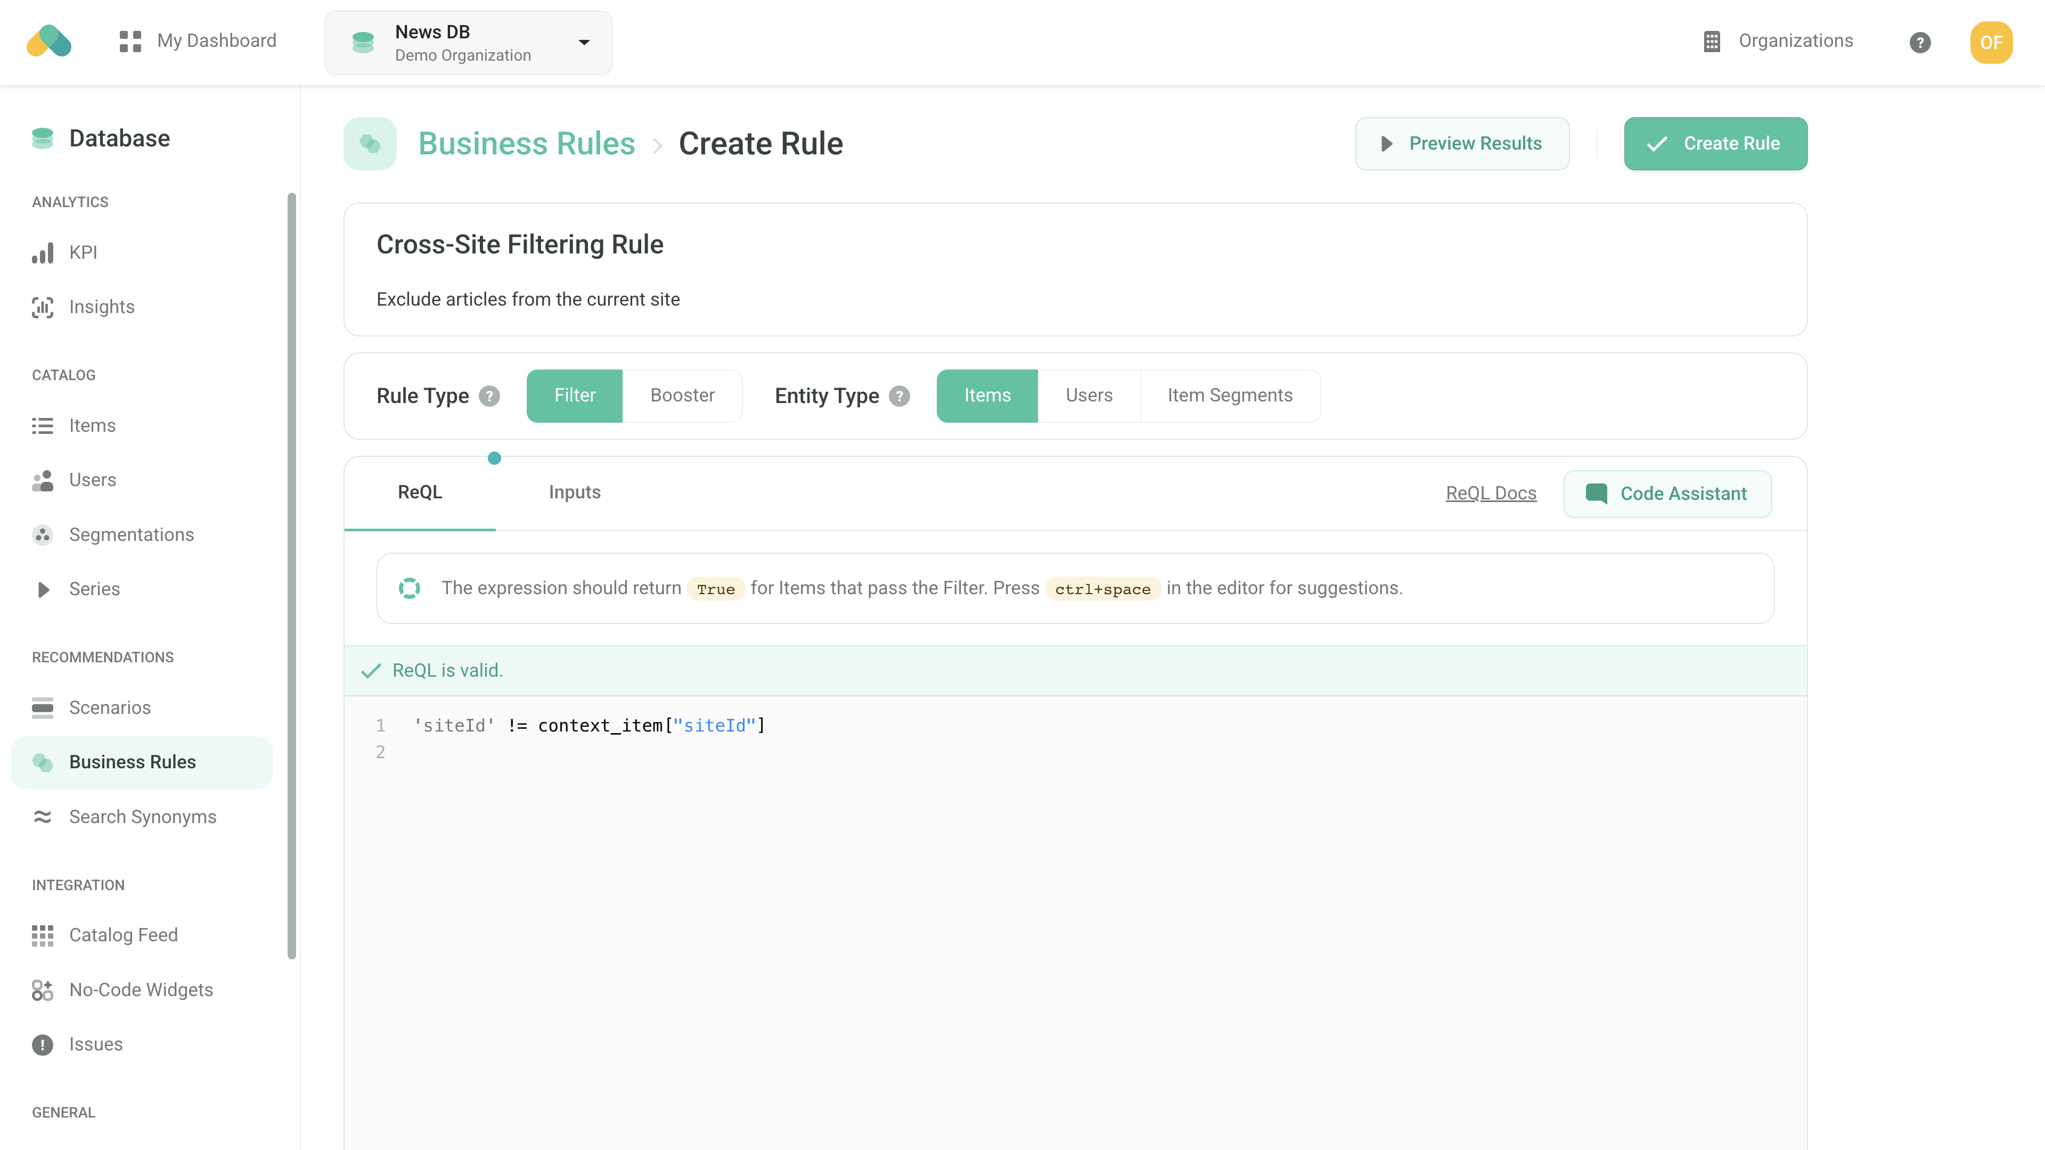The image size is (2045, 1150).
Task: Click the rule description 'Exclude articles from the current site'
Action: 528,299
